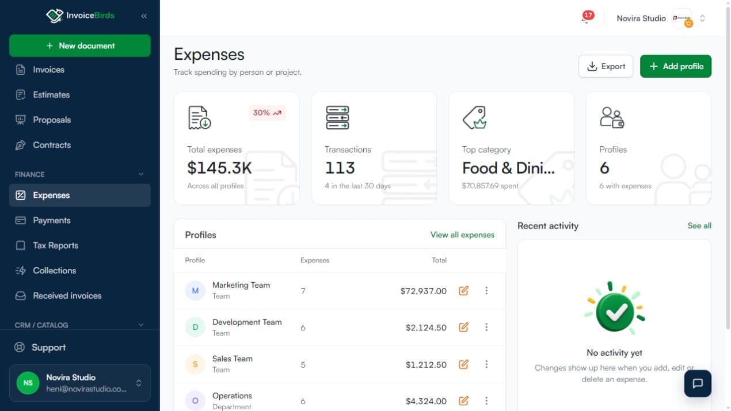Collapse the CRM / CATALOG section
Viewport: 731px width, 411px height.
[x=141, y=325]
